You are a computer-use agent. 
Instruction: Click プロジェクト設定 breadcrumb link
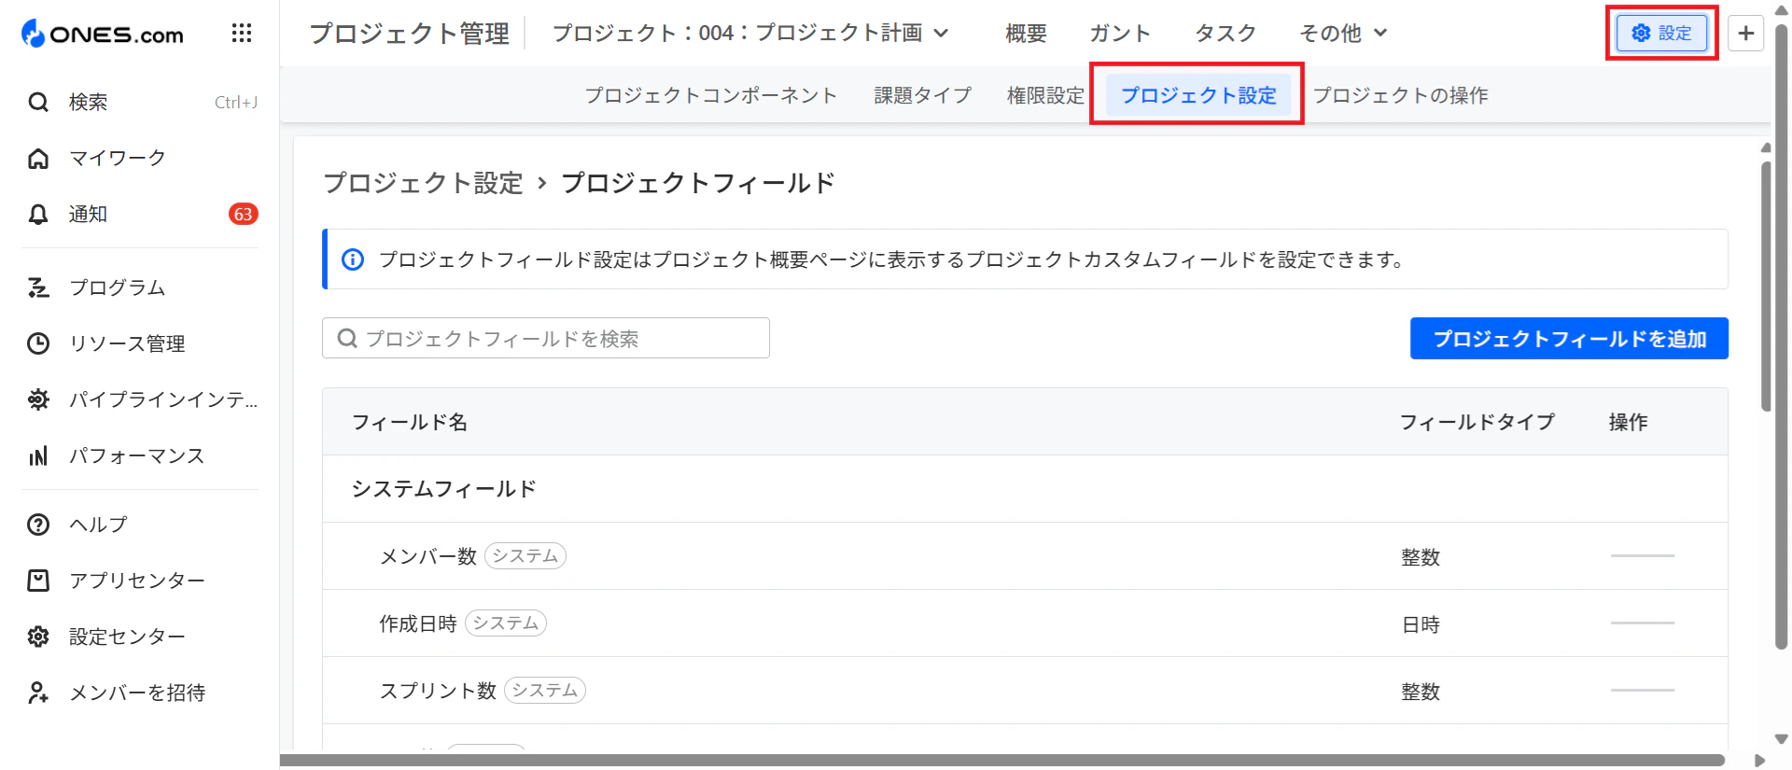pos(423,183)
